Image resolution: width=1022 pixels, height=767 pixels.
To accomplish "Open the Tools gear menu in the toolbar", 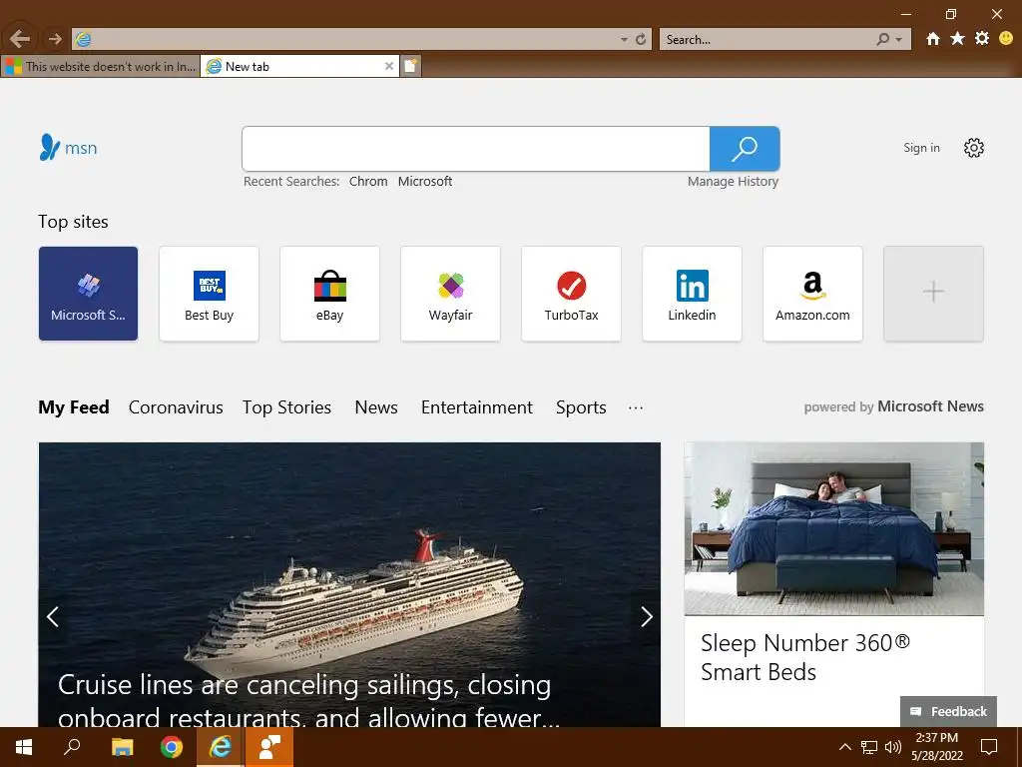I will click(x=982, y=39).
